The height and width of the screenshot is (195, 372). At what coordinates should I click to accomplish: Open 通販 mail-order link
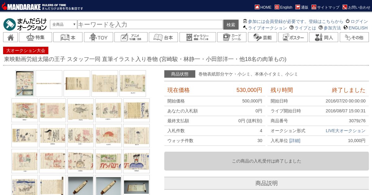302,7
